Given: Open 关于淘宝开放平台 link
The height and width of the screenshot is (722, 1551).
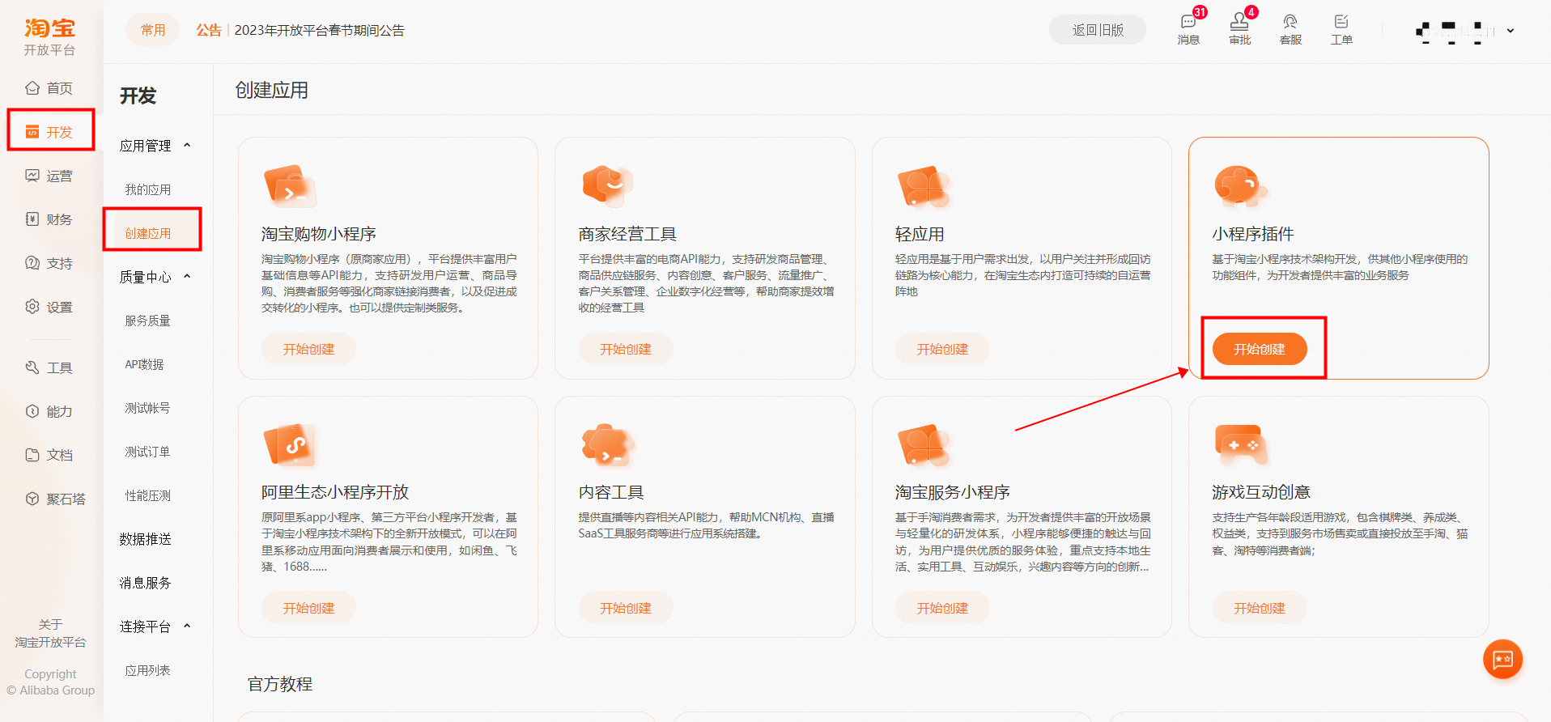Looking at the screenshot, I should [x=50, y=633].
